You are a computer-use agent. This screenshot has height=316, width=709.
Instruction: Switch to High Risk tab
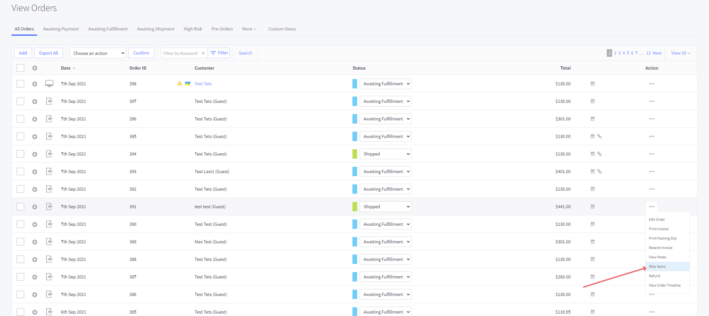193,29
